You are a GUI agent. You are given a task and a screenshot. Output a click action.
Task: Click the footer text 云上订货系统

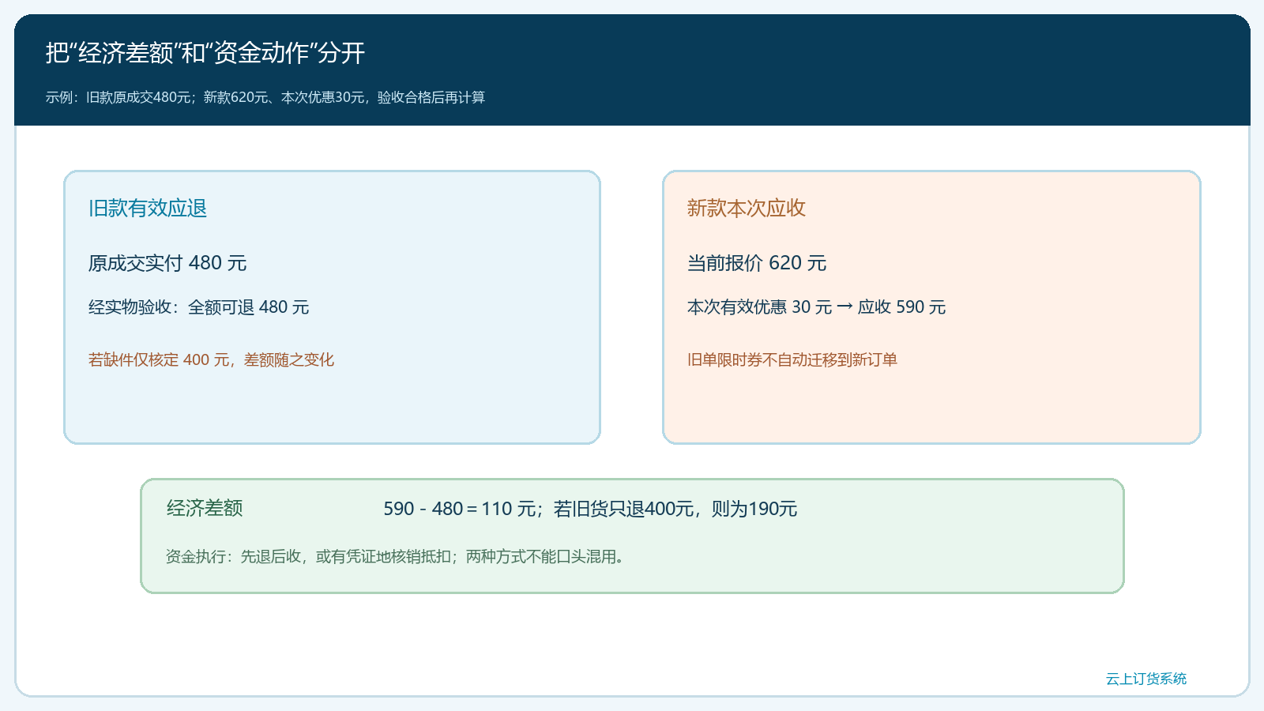click(x=1146, y=679)
